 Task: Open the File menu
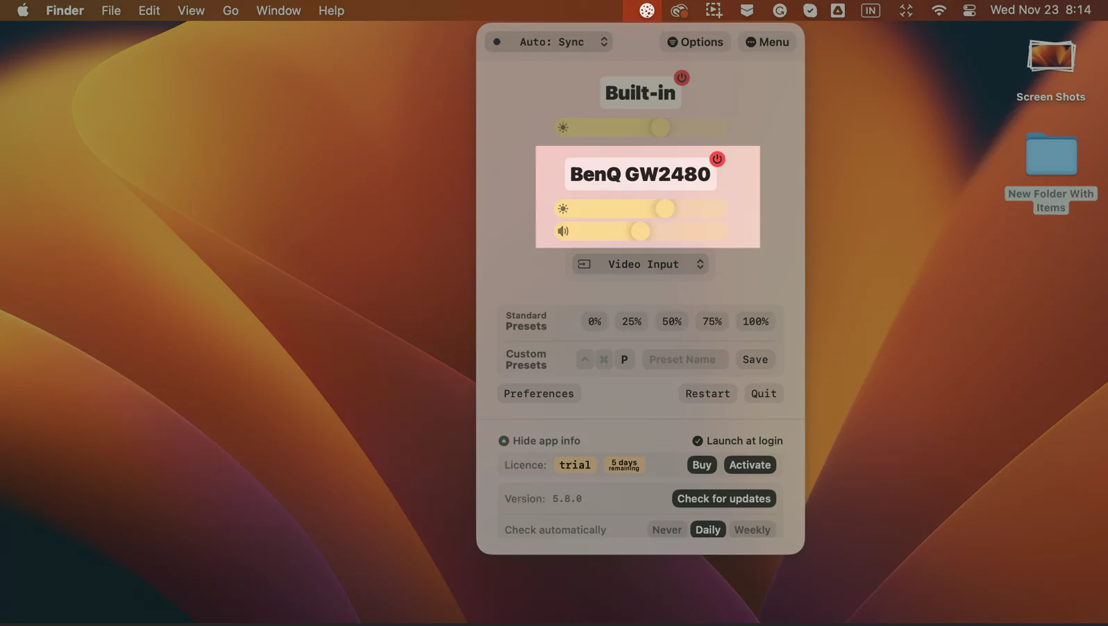(111, 10)
